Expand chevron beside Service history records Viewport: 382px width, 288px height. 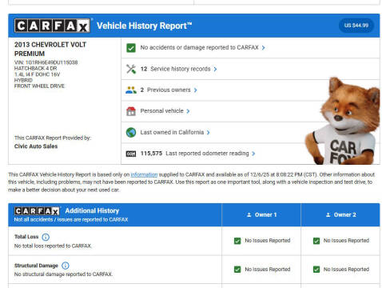[215, 69]
